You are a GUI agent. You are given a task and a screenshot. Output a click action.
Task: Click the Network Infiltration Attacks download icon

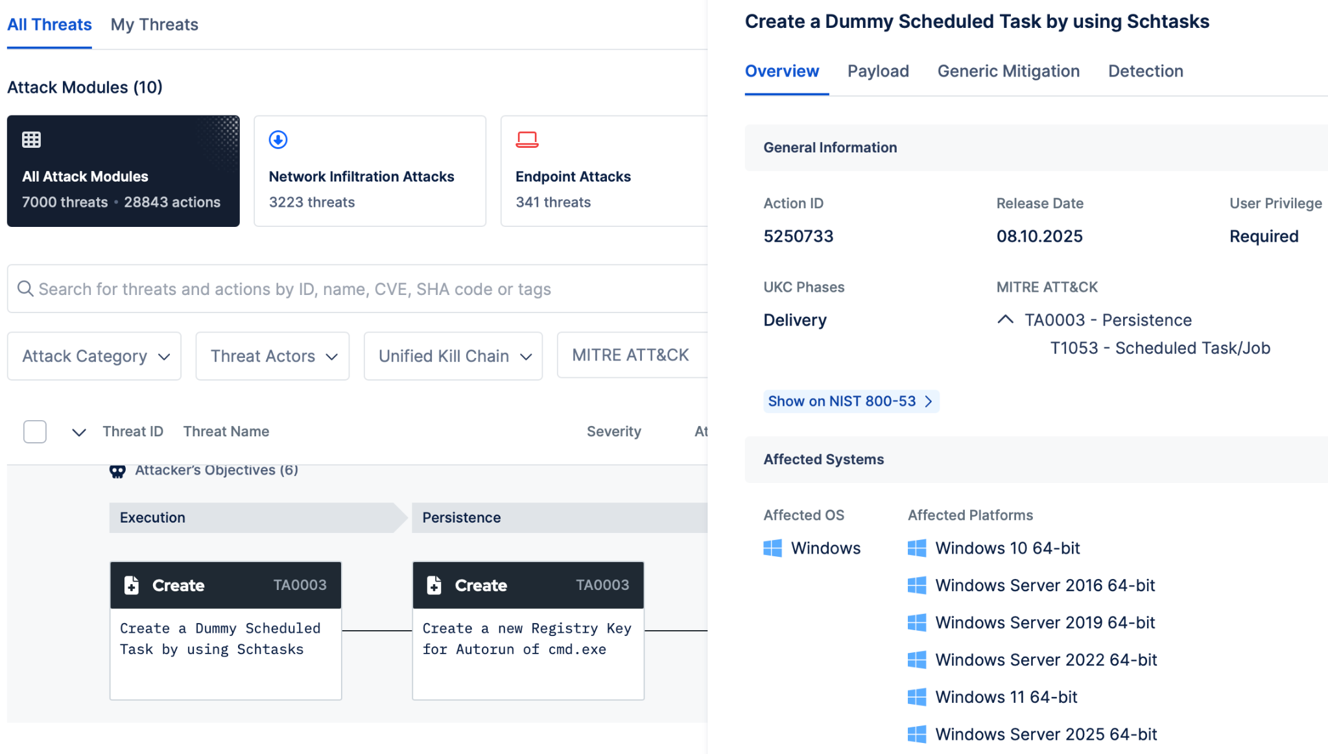pyautogui.click(x=278, y=139)
